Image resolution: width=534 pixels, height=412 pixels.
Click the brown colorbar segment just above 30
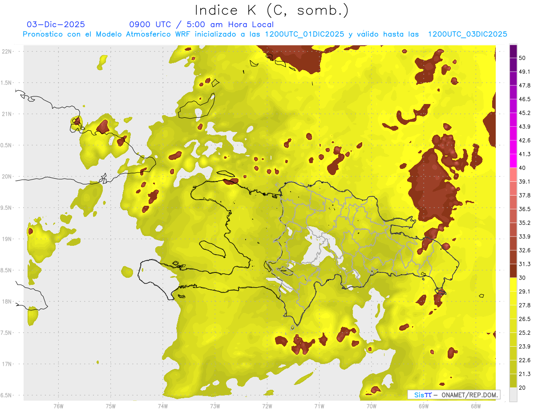(514, 271)
